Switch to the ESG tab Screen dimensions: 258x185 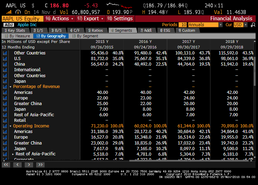165,30
